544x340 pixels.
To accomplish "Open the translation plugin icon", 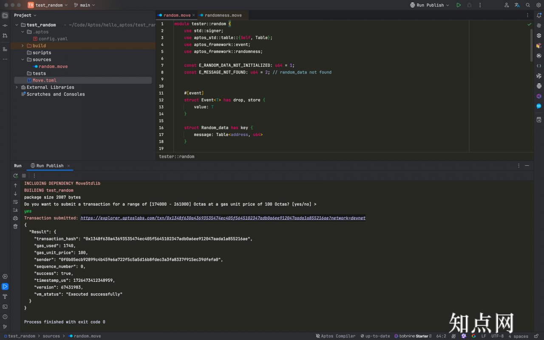I will [517, 5].
